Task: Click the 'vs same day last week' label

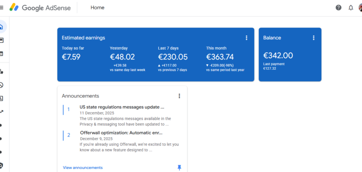Action: (x=127, y=70)
